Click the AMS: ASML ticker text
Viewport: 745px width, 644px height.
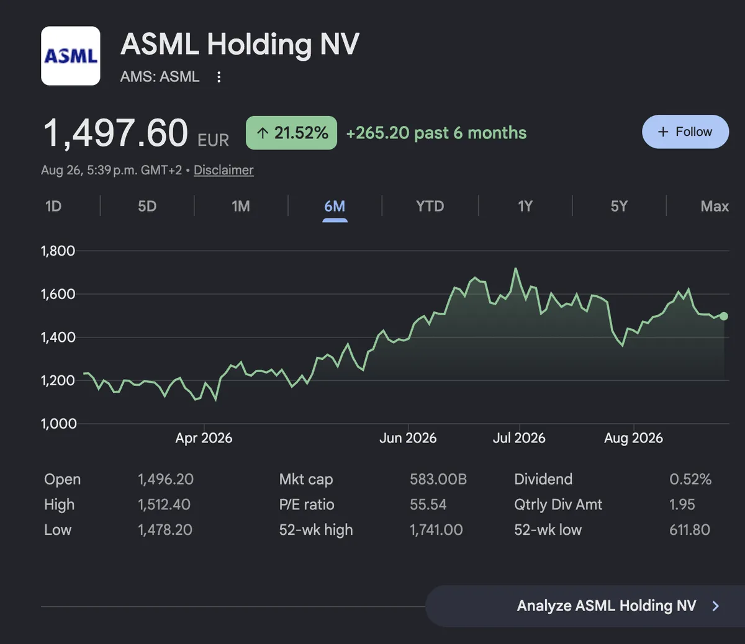[160, 77]
